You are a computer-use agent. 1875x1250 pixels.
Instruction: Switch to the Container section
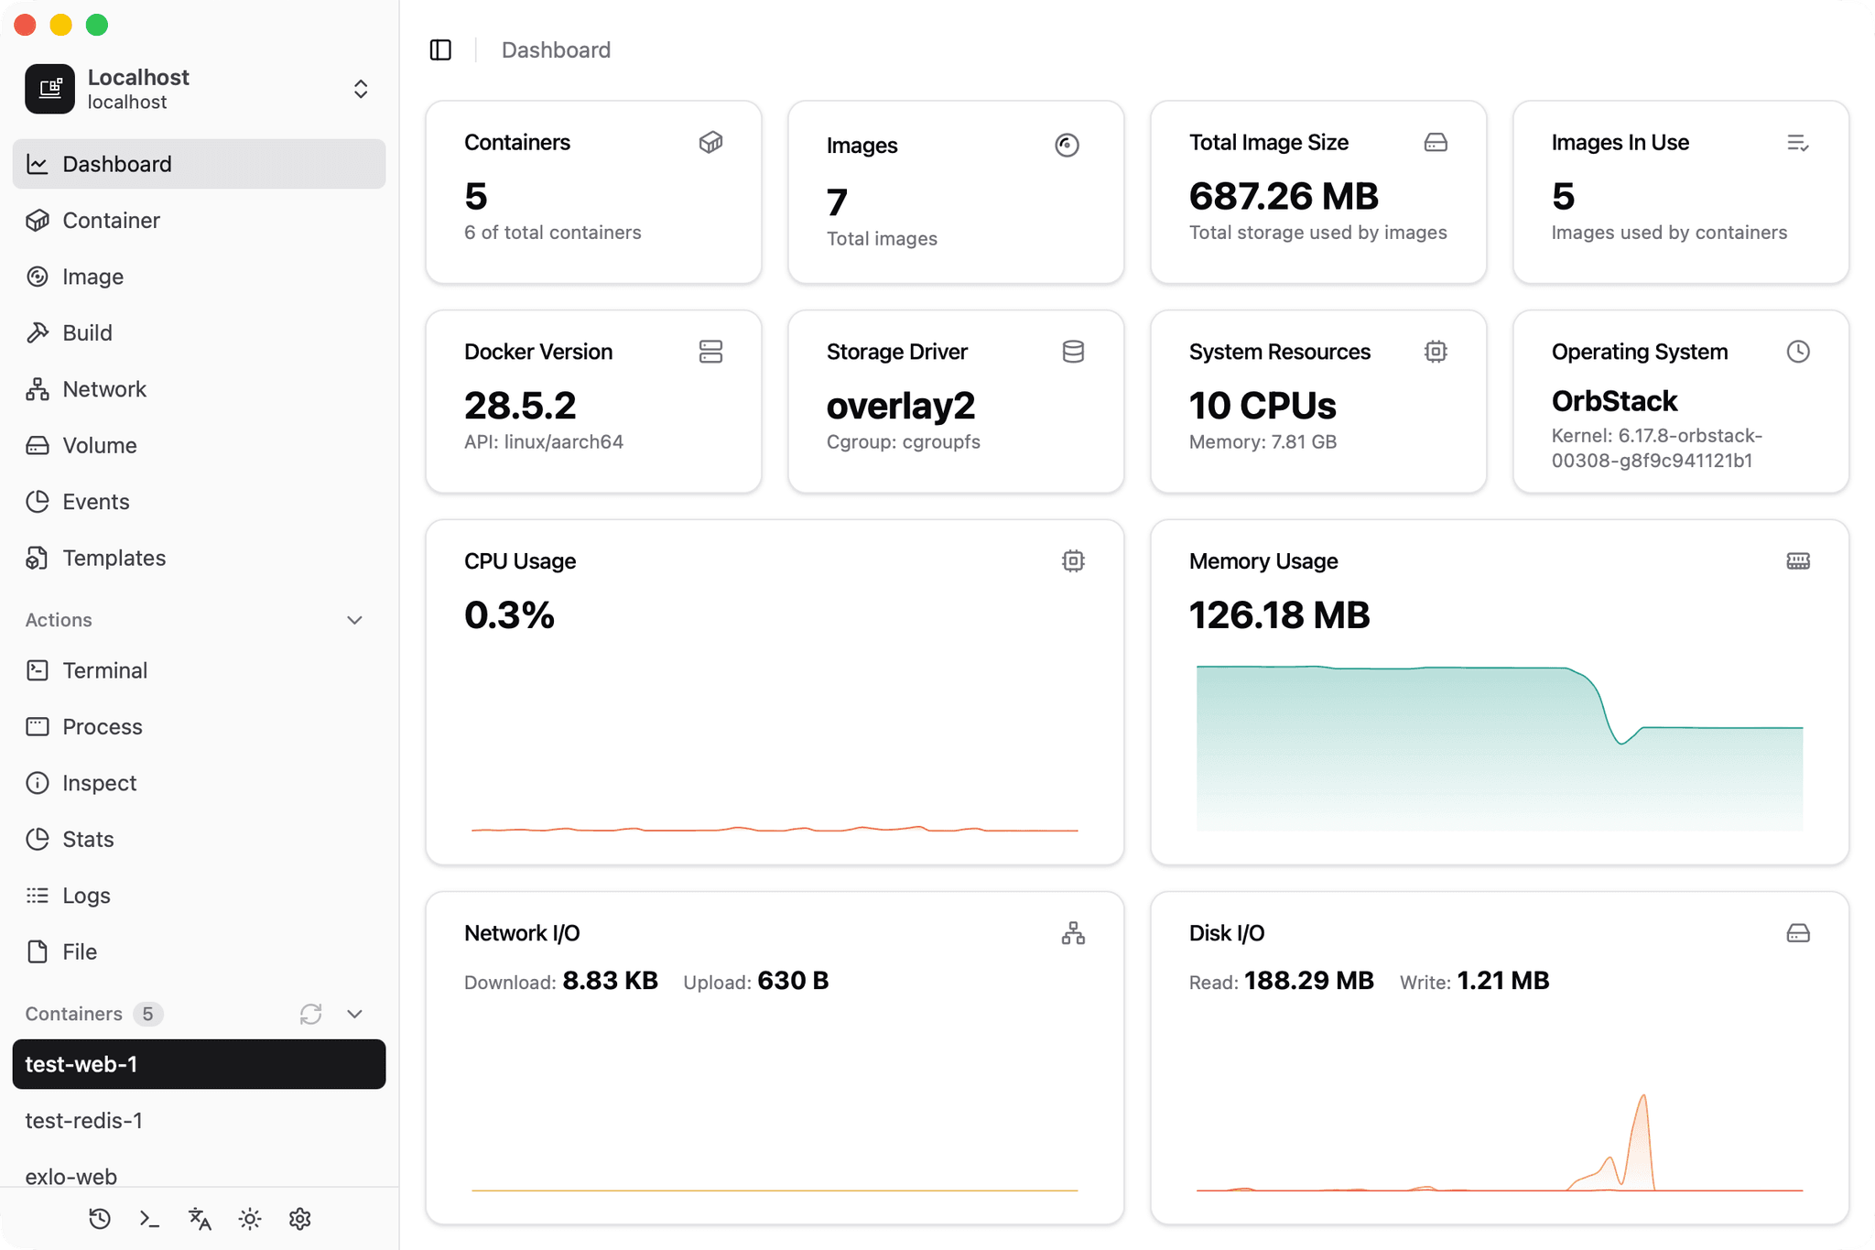click(111, 220)
